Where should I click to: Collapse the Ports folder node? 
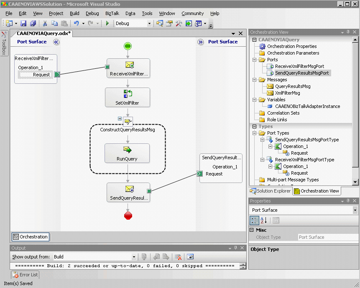(x=254, y=60)
